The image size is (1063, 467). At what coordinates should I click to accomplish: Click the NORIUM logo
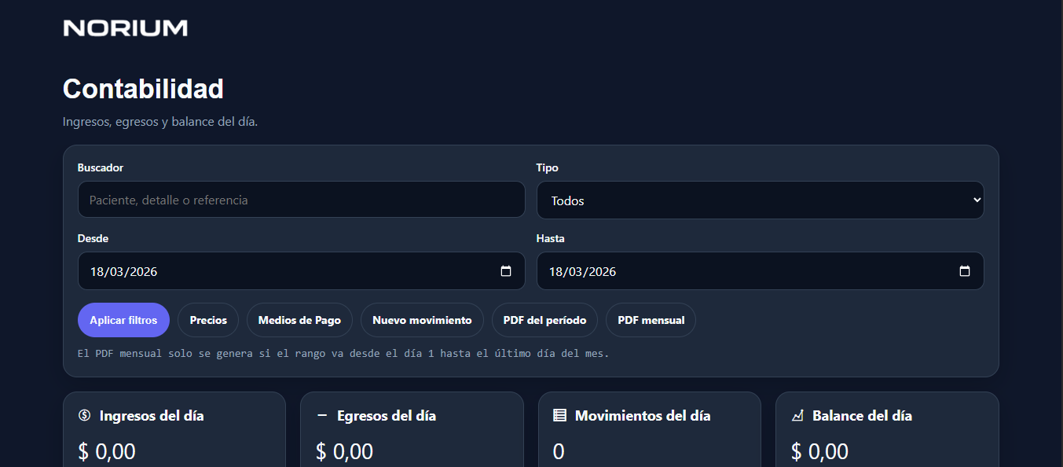pos(125,28)
